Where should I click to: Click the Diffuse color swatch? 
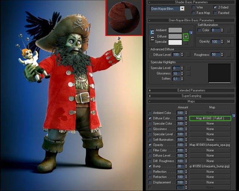[x=175, y=36]
